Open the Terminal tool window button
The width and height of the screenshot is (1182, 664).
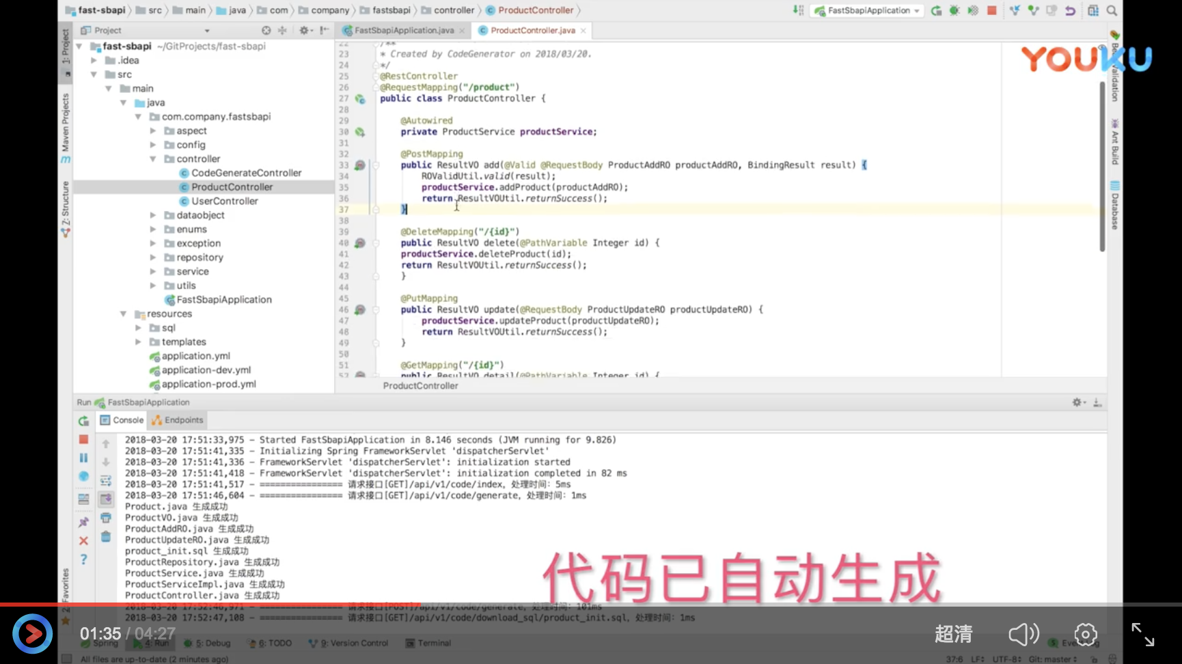[428, 644]
